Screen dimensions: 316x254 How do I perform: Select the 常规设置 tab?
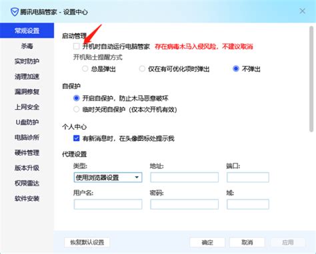27,31
